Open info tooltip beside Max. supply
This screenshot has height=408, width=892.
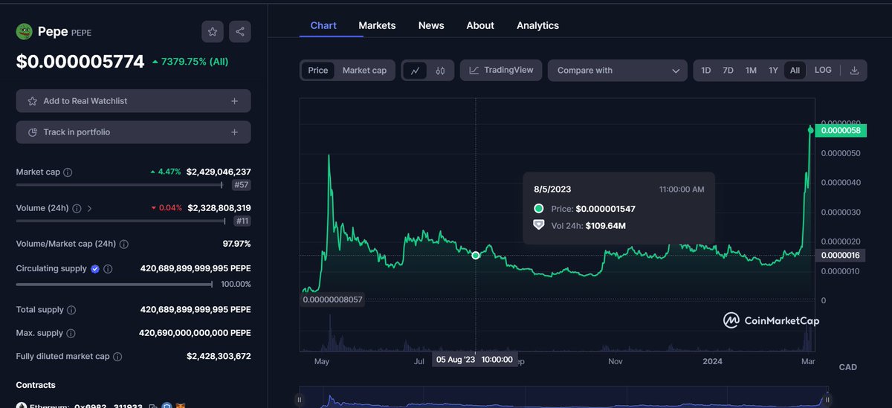tap(71, 332)
